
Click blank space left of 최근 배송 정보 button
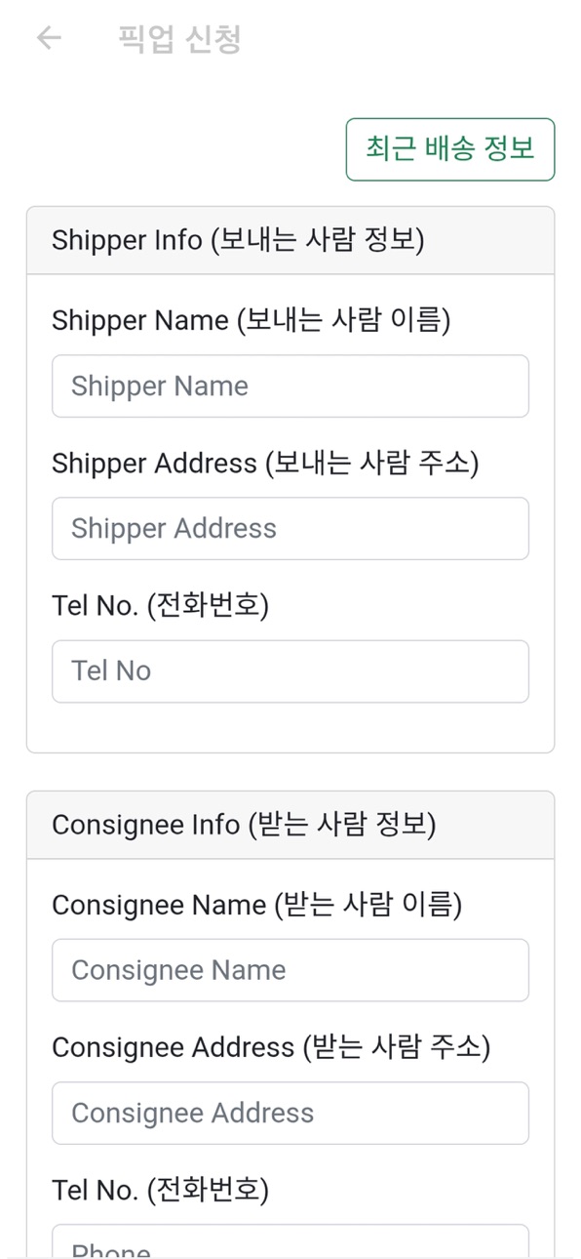[x=185, y=149]
